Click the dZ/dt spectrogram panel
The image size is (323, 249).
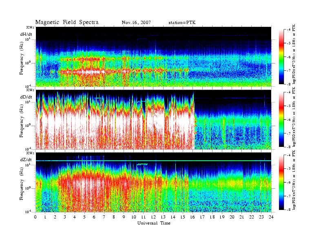point(154,182)
